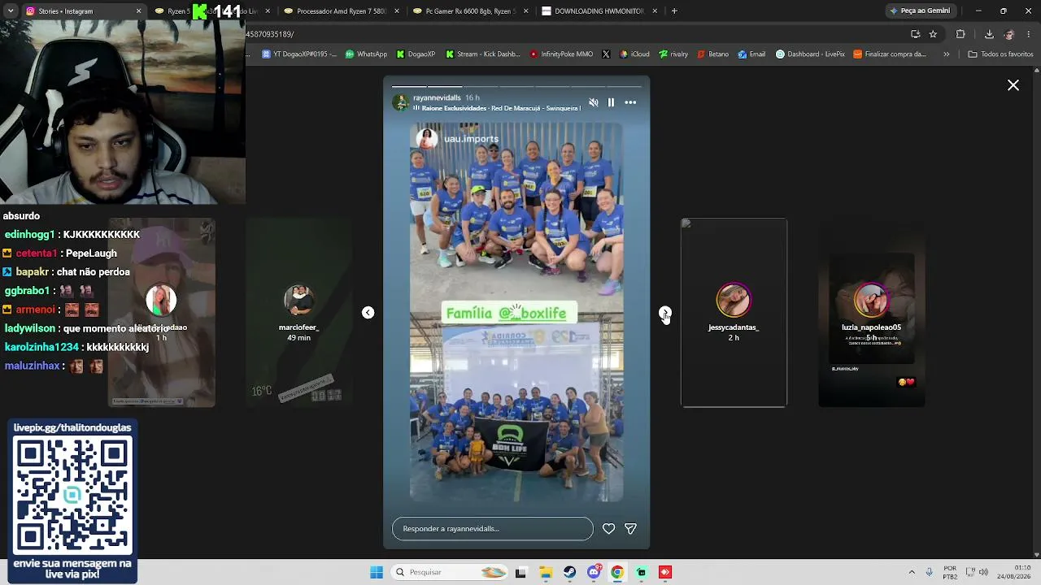The width and height of the screenshot is (1041, 585).
Task: Open the WhatsApp bookmark
Action: pyautogui.click(x=366, y=54)
